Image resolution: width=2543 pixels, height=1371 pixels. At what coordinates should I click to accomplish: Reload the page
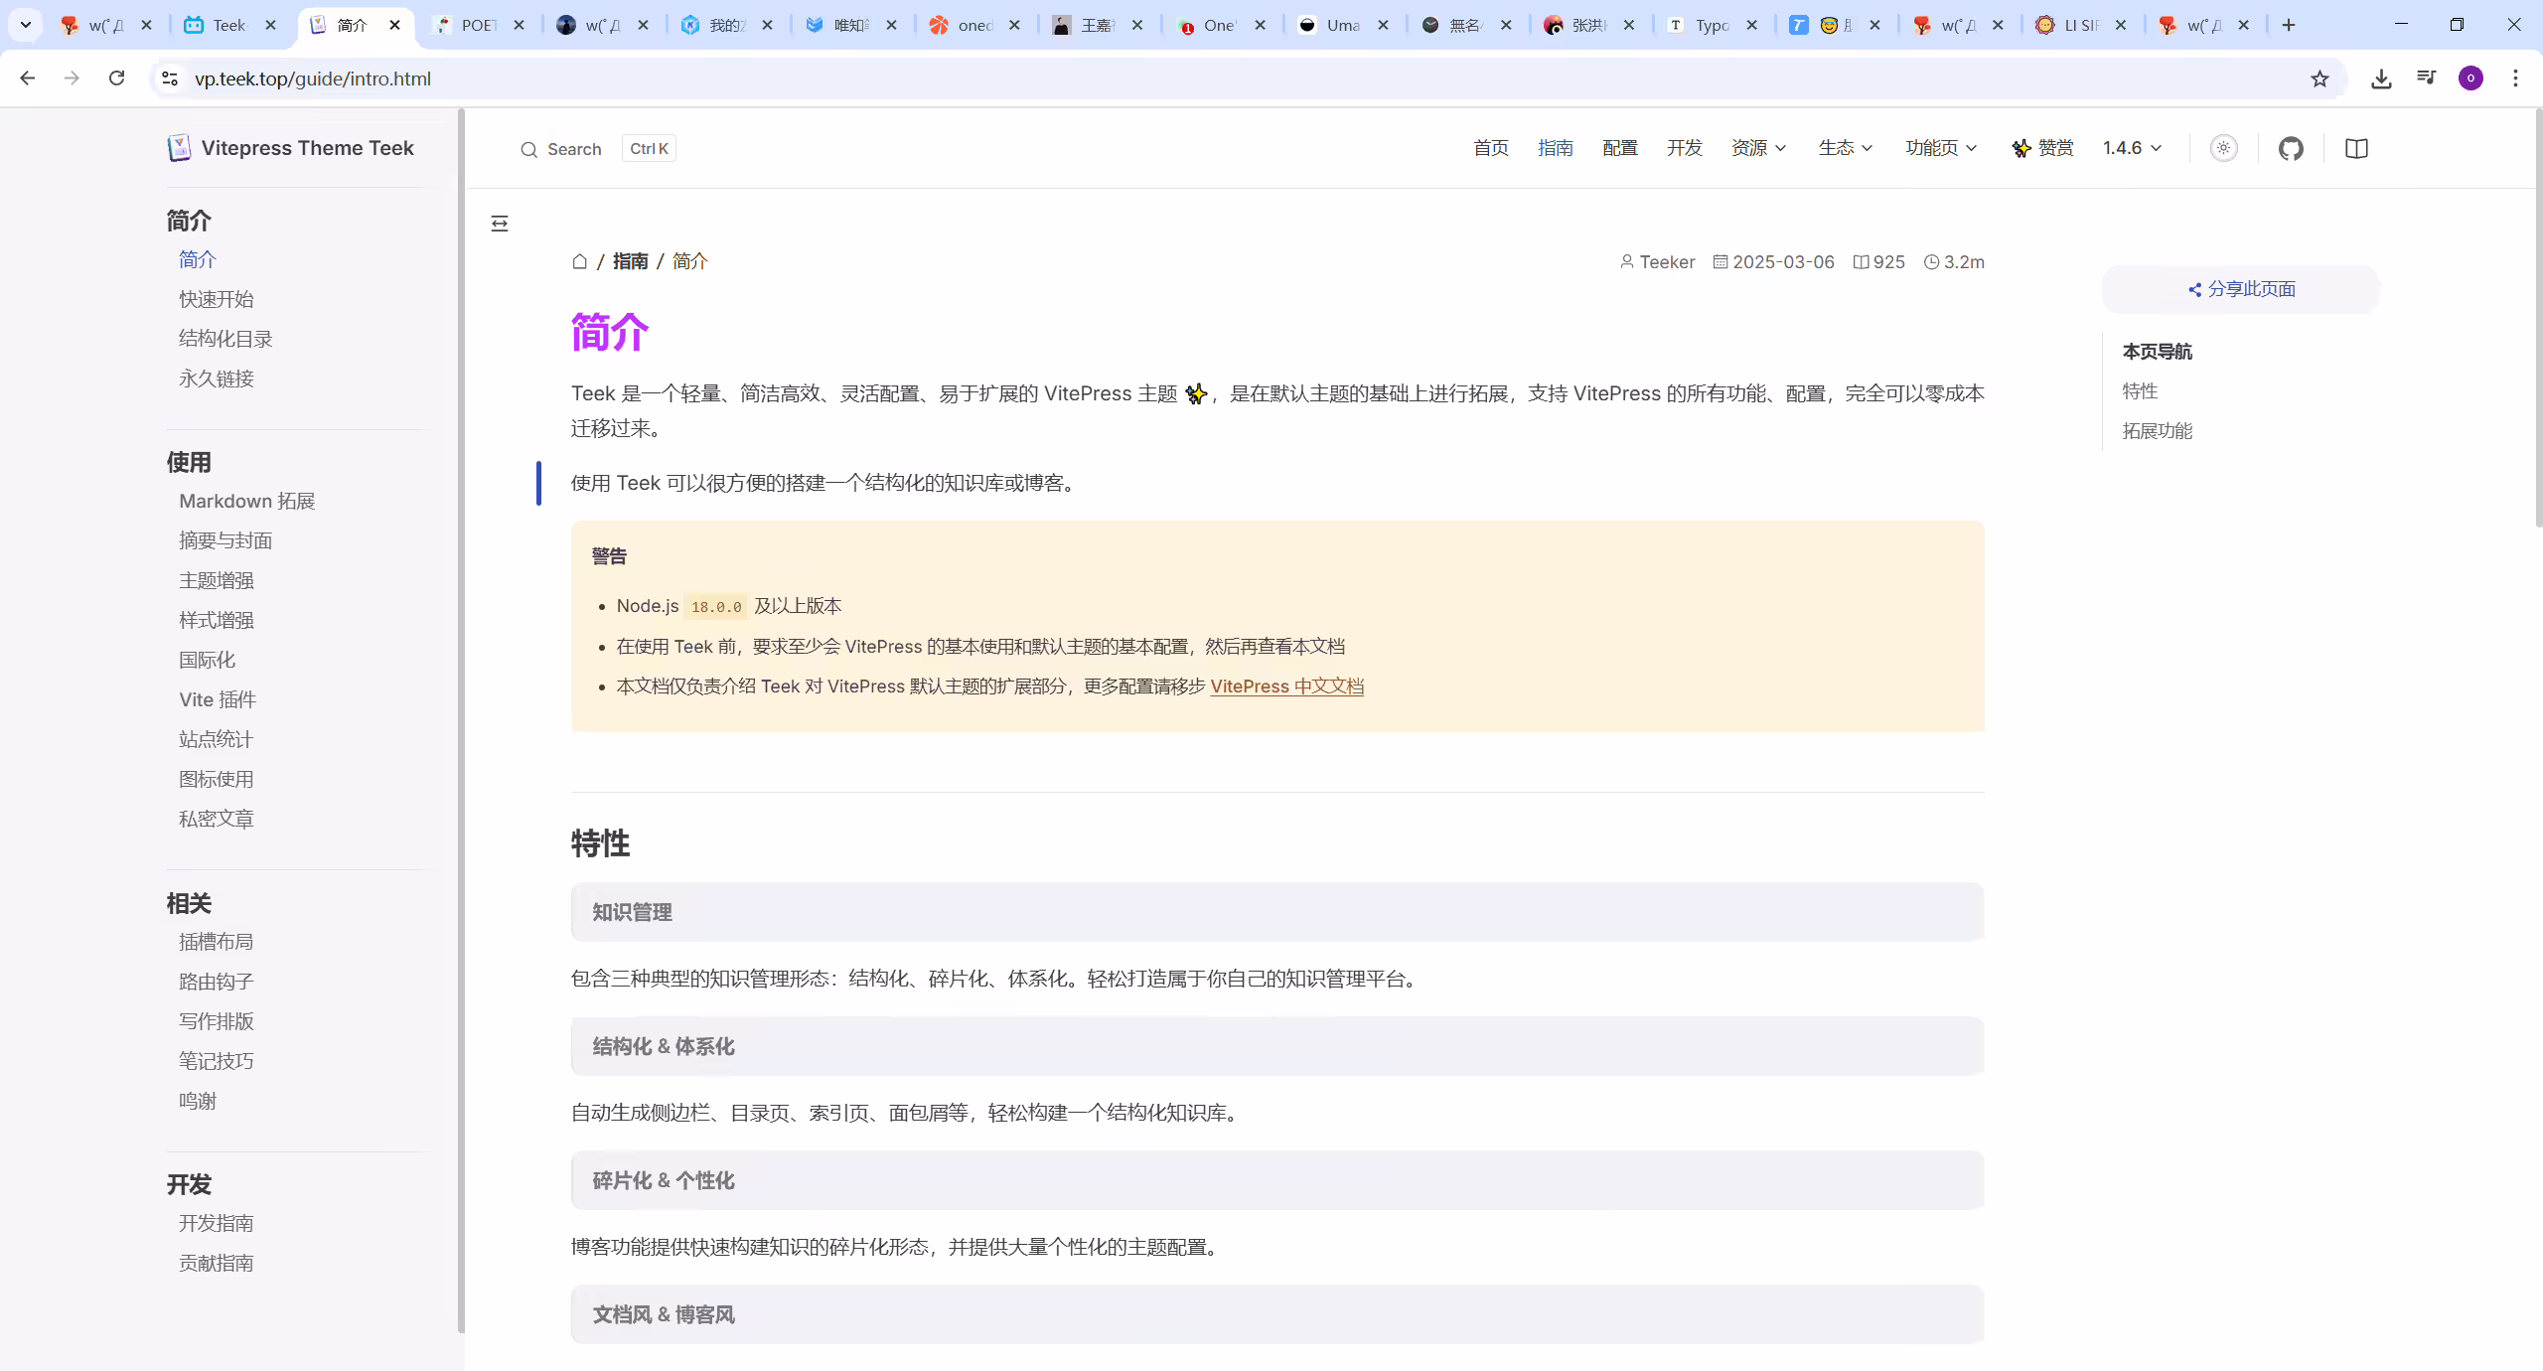coord(116,78)
